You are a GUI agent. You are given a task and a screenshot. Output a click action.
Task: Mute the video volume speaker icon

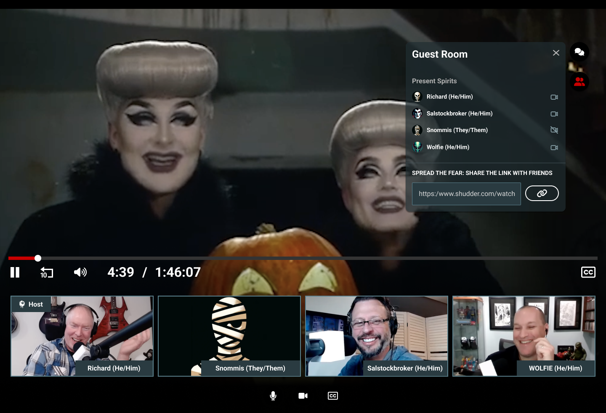pos(80,272)
